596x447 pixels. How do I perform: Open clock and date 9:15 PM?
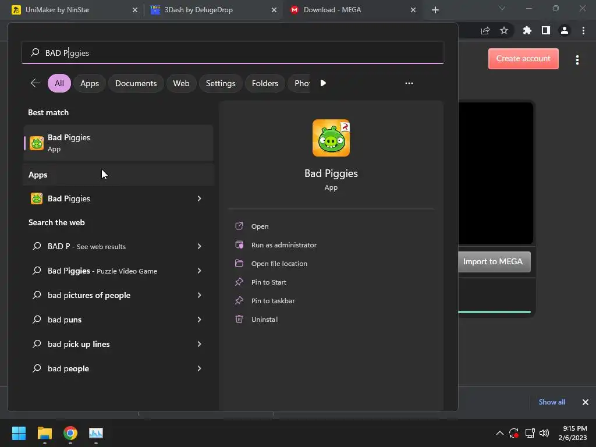tap(573, 433)
